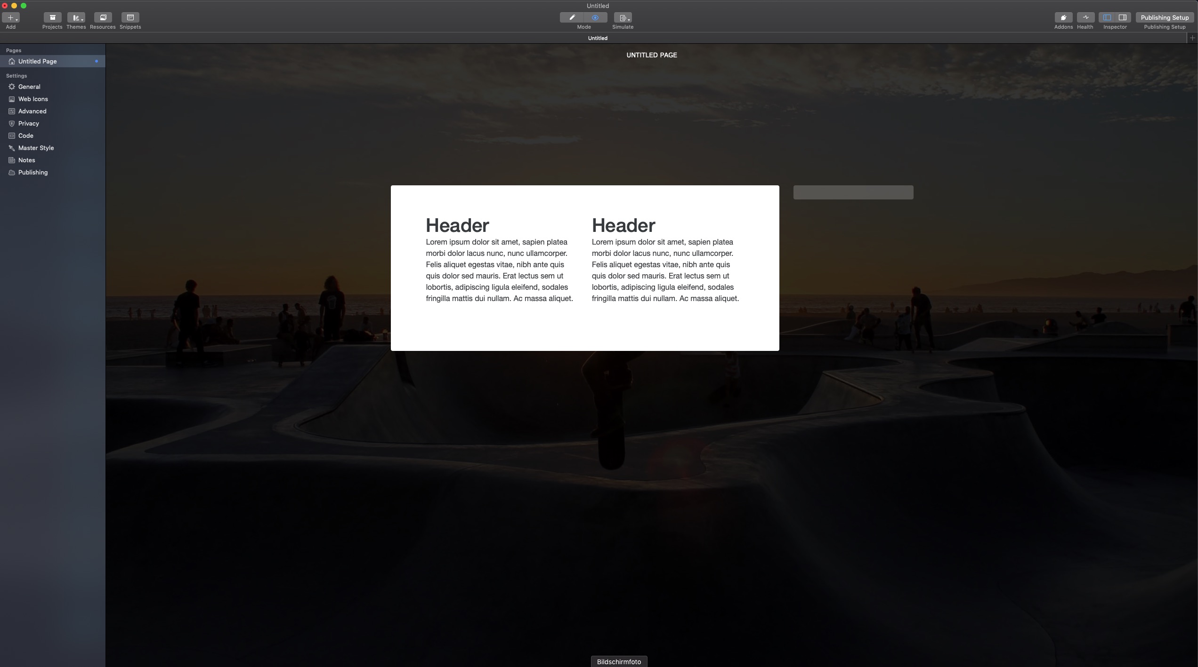Viewport: 1198px width, 667px height.
Task: Open Web Icons settings
Action: point(53,99)
